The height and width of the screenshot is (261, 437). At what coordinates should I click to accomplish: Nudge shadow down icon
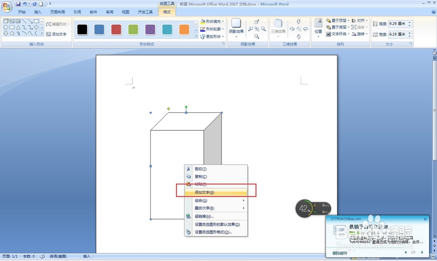click(257, 36)
